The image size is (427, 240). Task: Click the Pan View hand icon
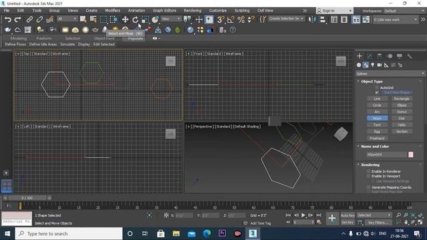tap(406, 222)
